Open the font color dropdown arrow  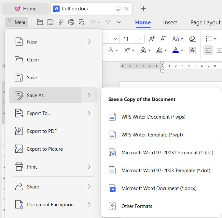182,50
